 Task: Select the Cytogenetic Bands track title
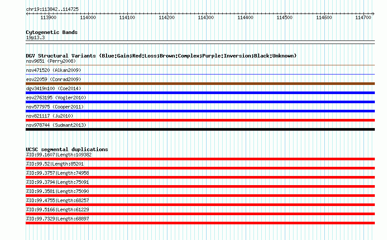52,32
